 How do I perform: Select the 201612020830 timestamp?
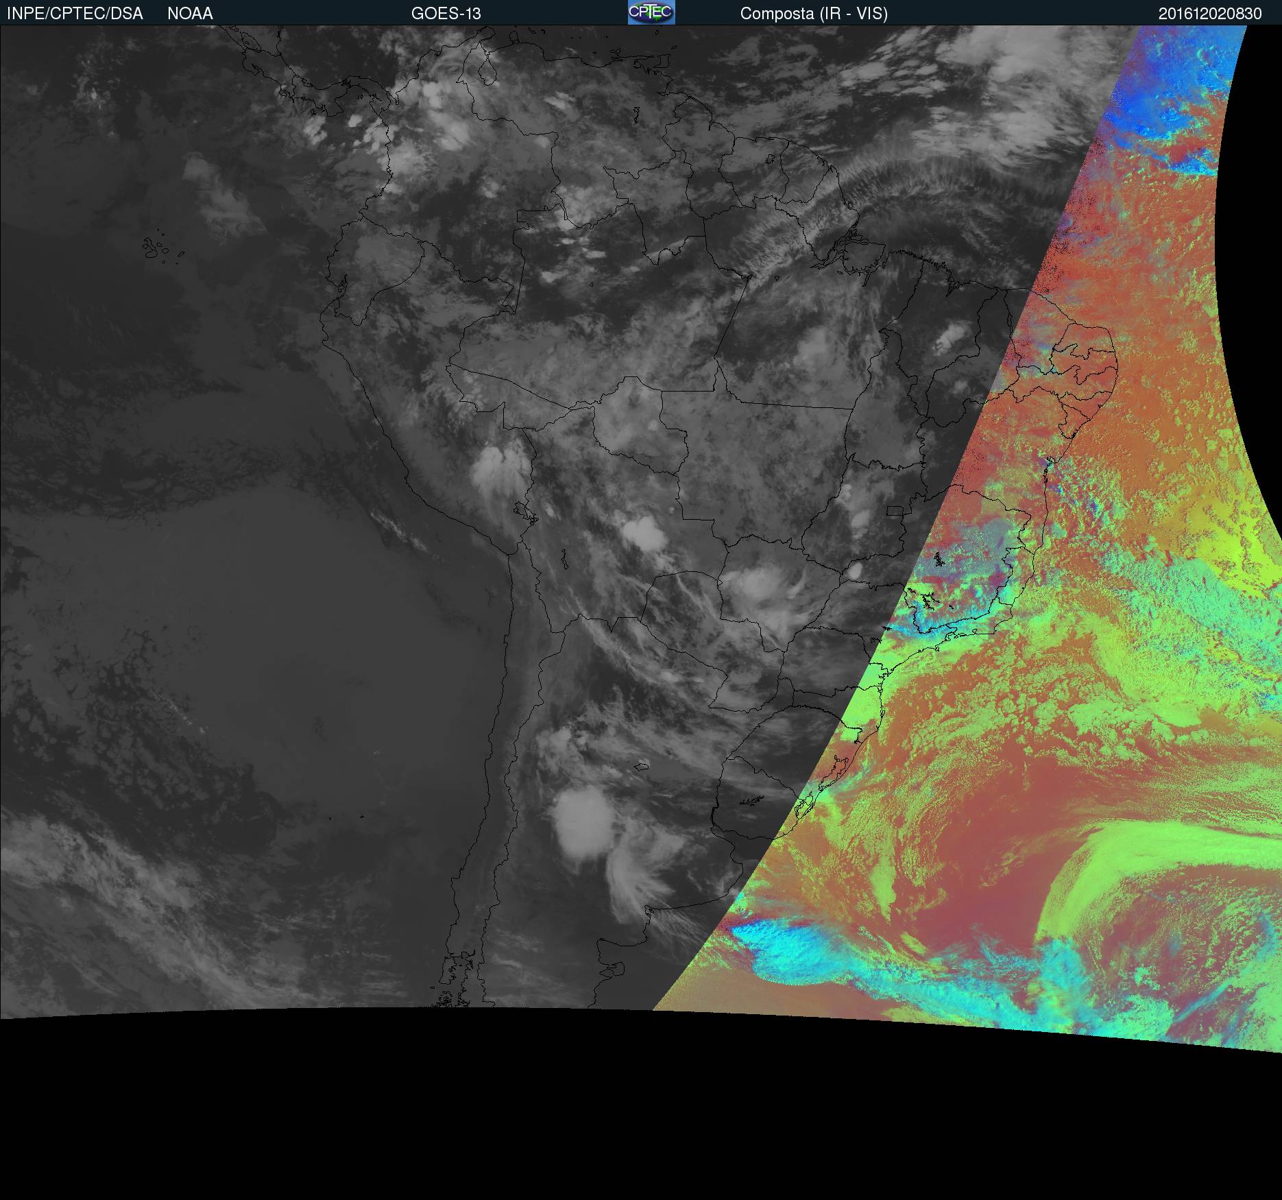click(1209, 14)
